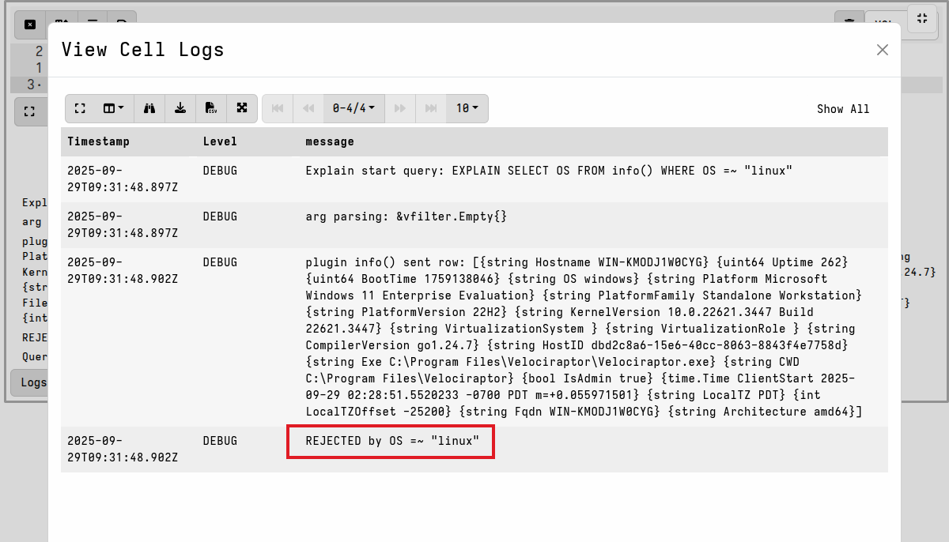Open the column visibility dropdown
This screenshot has height=542, width=949.
113,108
